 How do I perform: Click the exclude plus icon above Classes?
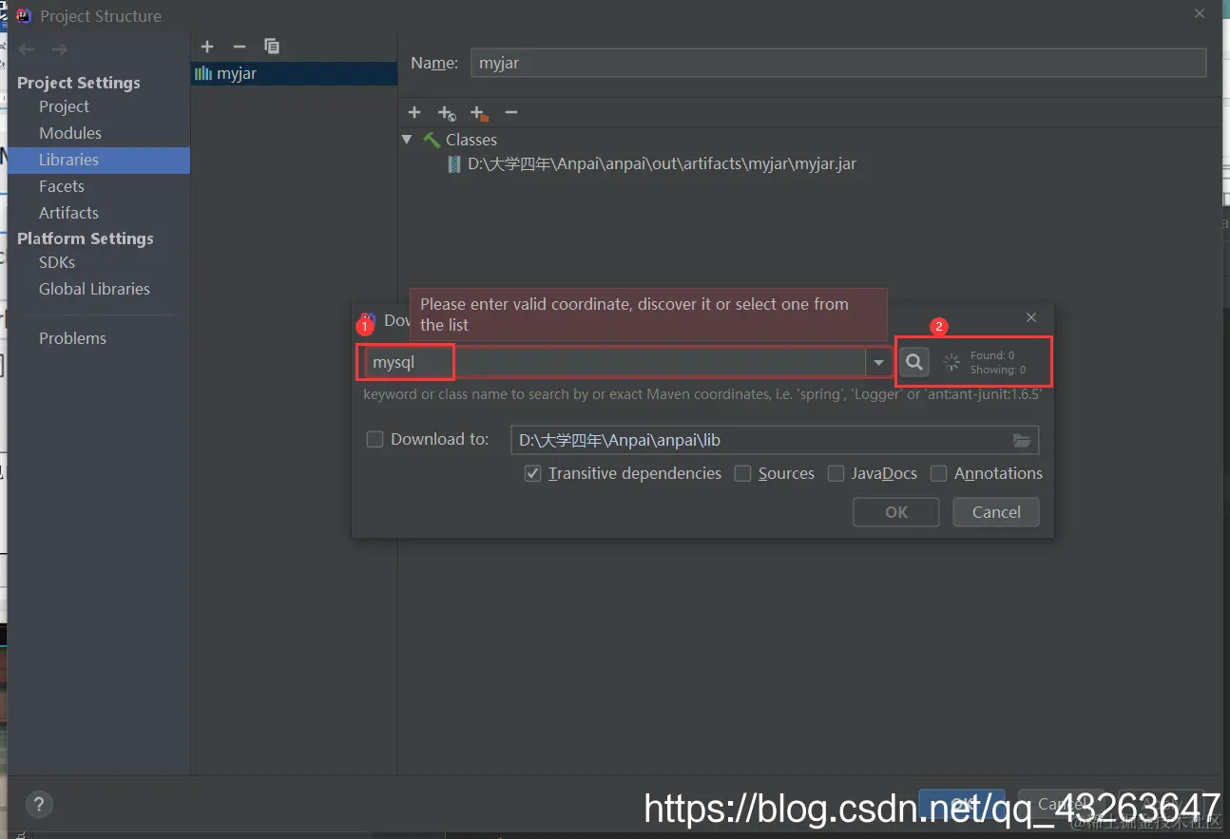[x=479, y=113]
